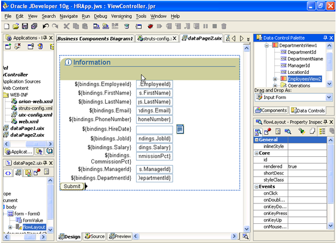Open the Tools menu
This screenshot has width=336, height=243.
(141, 16)
